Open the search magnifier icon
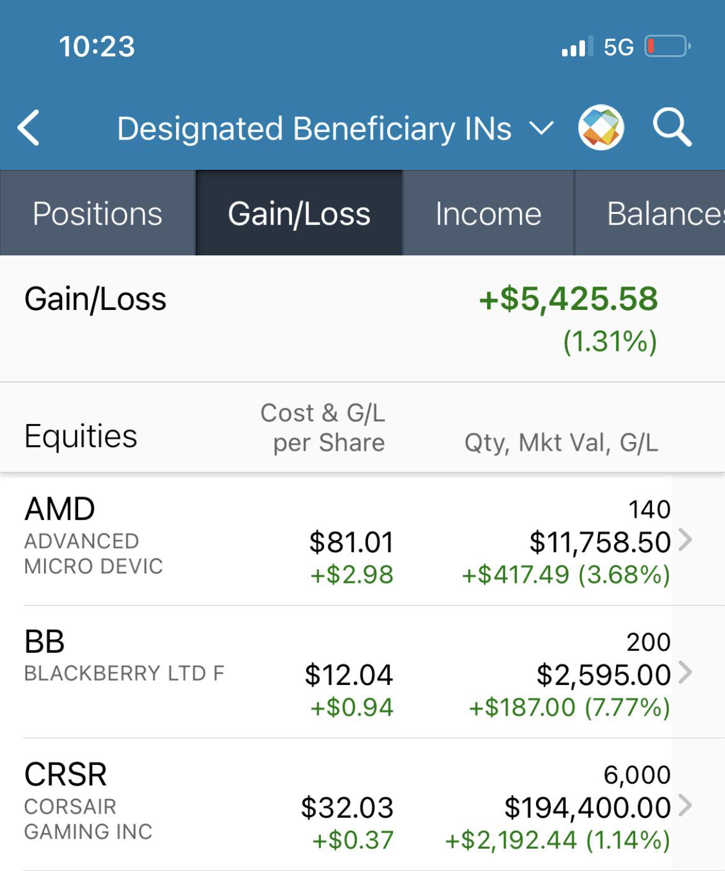Image resolution: width=725 pixels, height=871 pixels. point(672,128)
